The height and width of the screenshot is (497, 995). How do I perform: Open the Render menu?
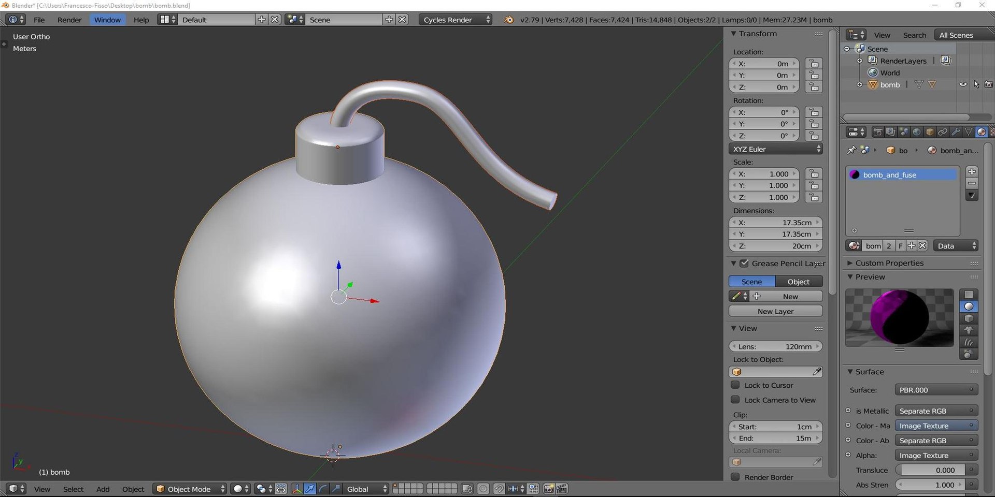[69, 20]
